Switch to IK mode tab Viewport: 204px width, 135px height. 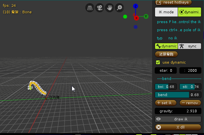[166, 12]
